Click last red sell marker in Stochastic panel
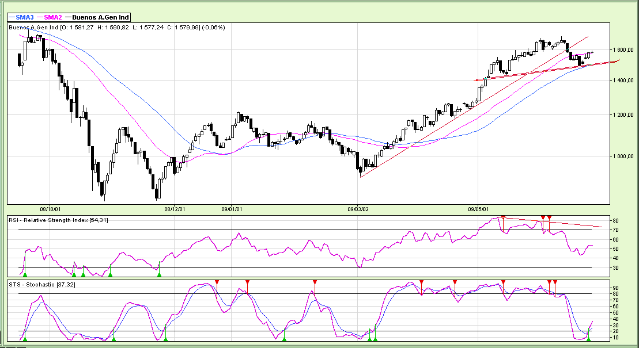 click(555, 282)
